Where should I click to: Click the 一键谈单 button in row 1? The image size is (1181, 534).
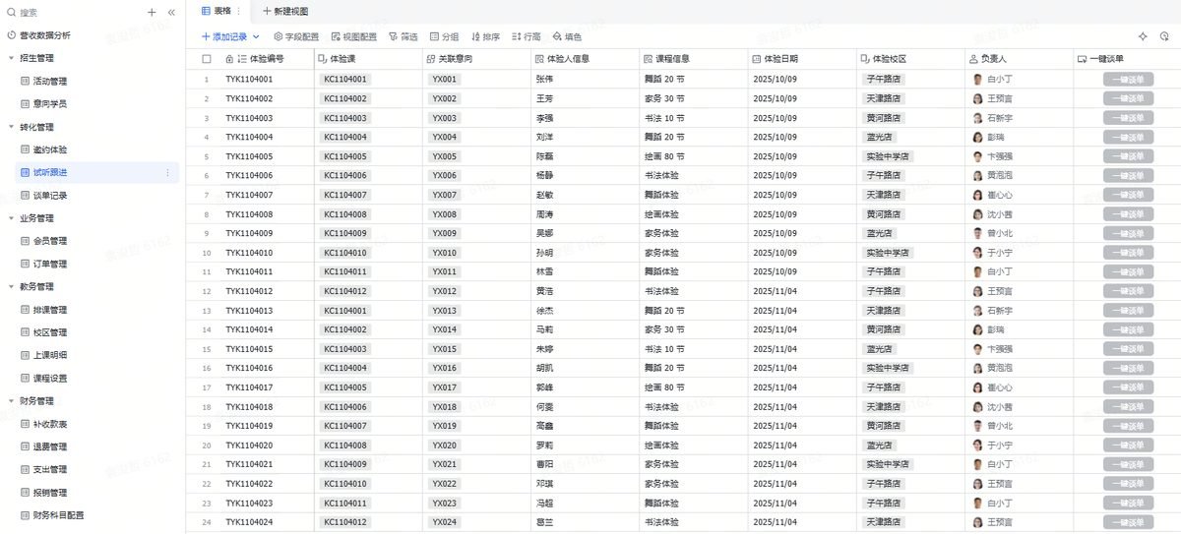1128,80
